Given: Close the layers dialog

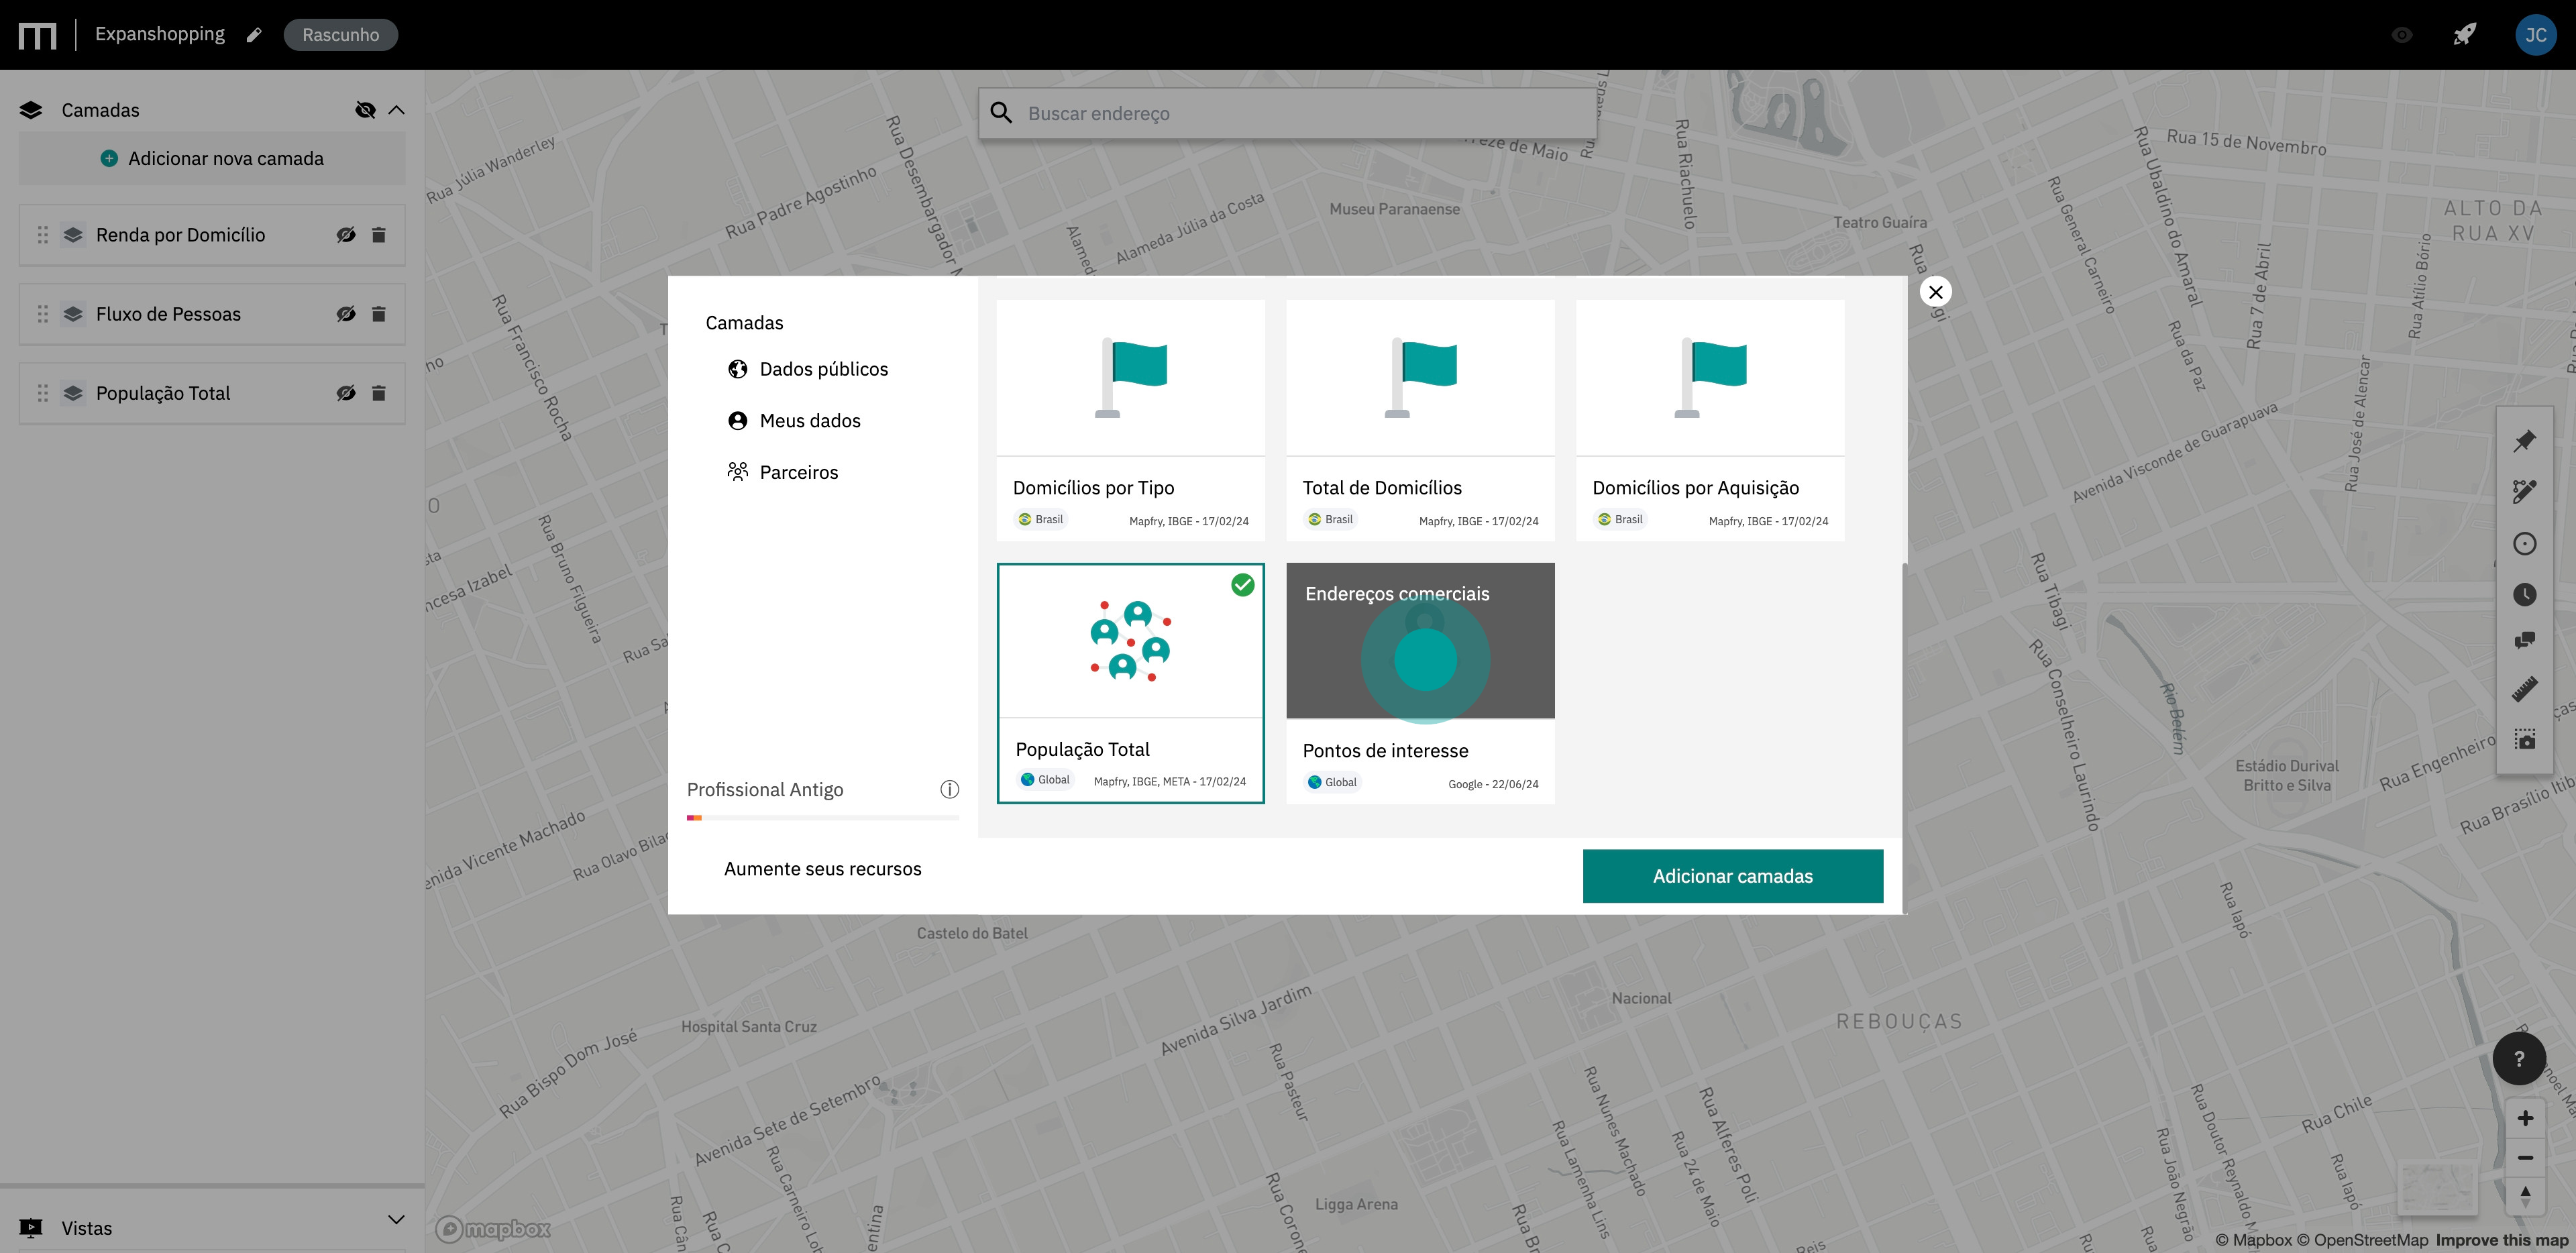Looking at the screenshot, I should click(x=1936, y=292).
